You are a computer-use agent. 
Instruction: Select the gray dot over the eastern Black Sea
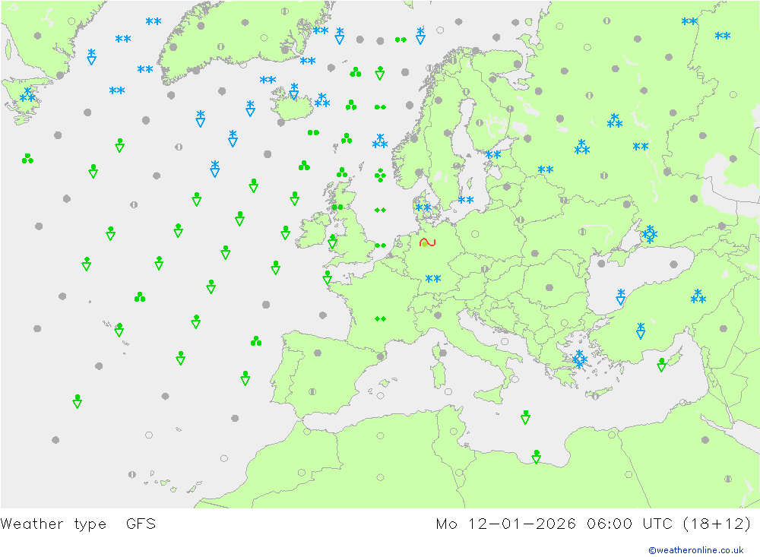[x=673, y=264]
